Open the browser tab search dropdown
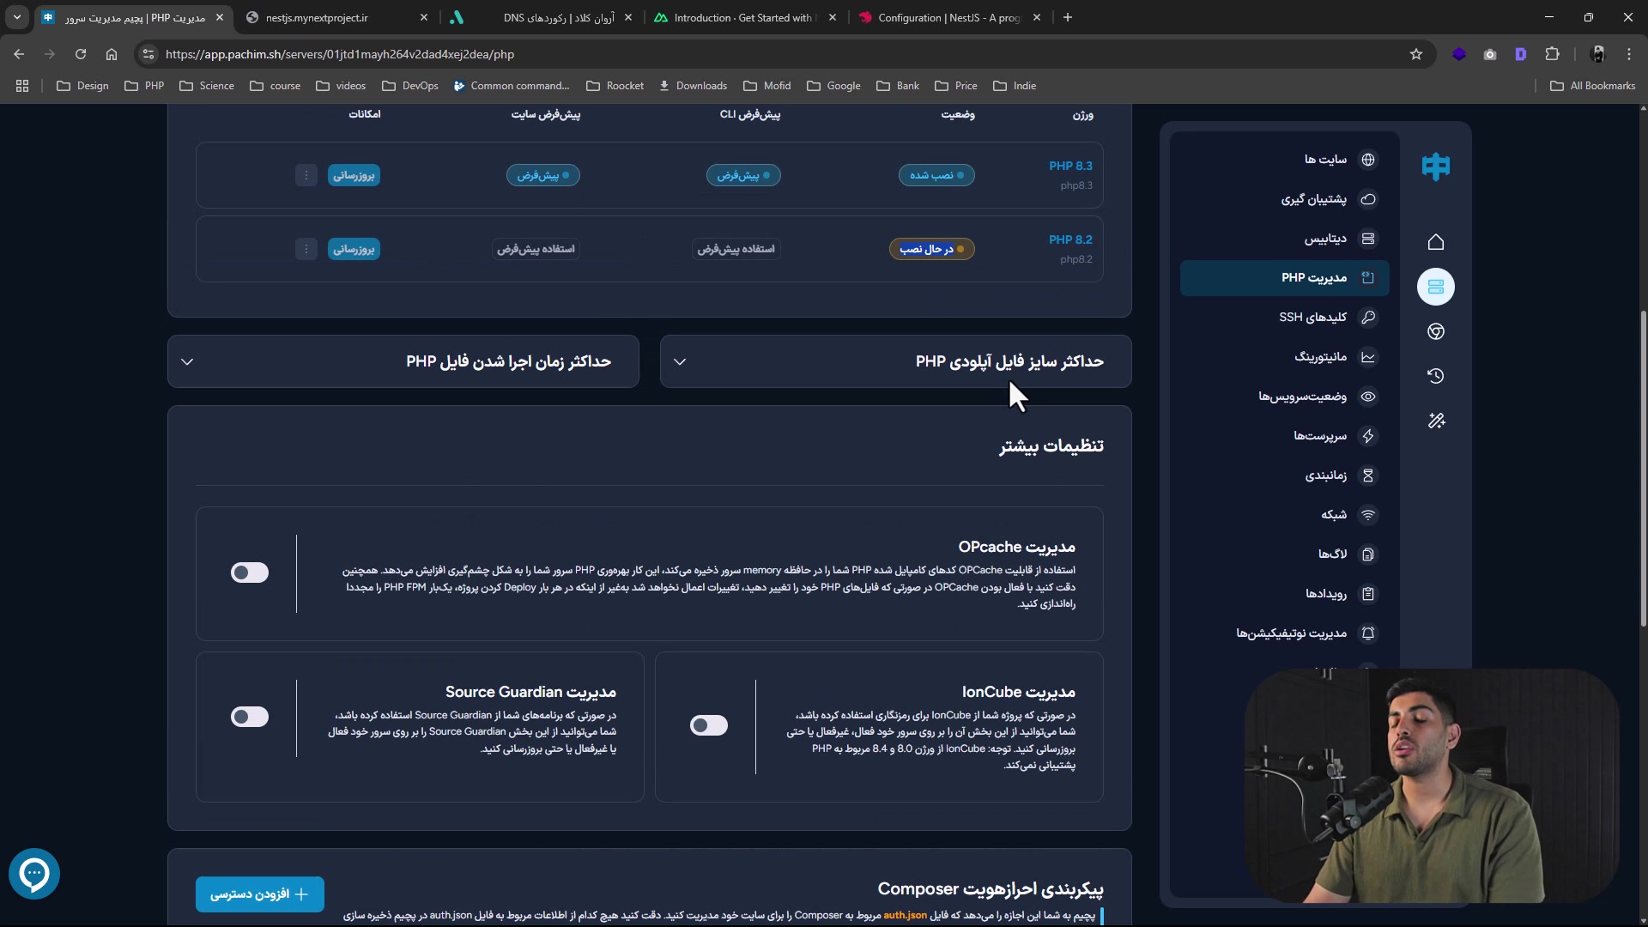This screenshot has width=1648, height=927. 16,17
